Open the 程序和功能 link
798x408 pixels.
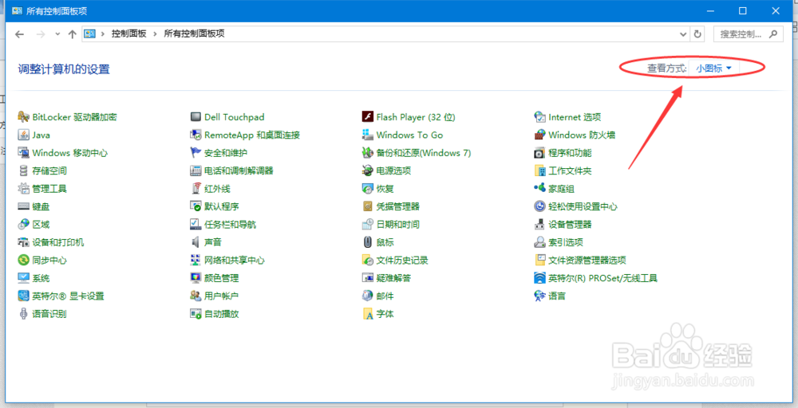pyautogui.click(x=570, y=152)
